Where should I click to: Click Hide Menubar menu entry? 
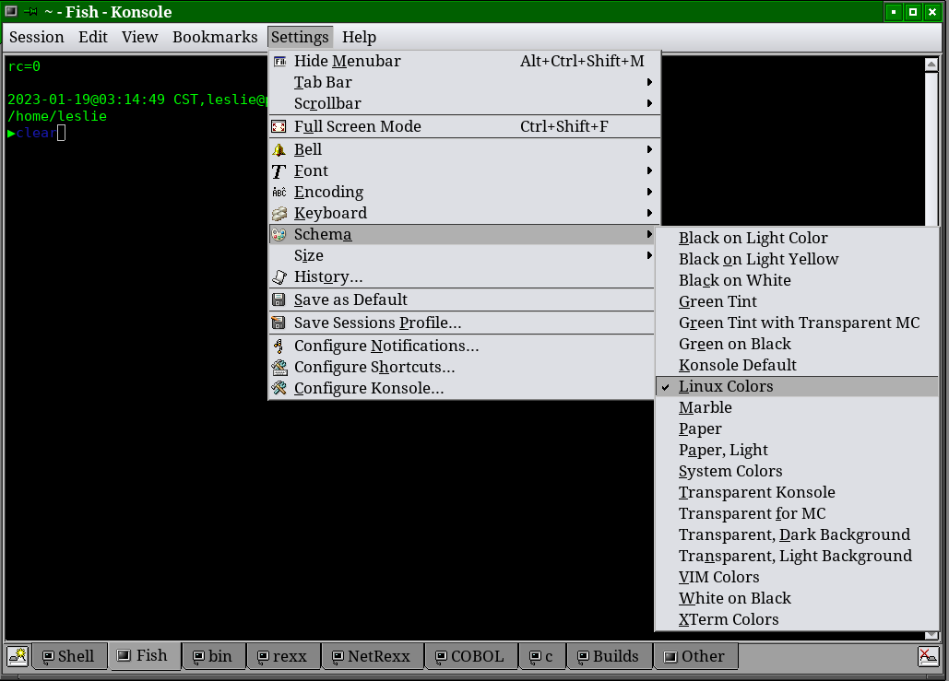[464, 61]
